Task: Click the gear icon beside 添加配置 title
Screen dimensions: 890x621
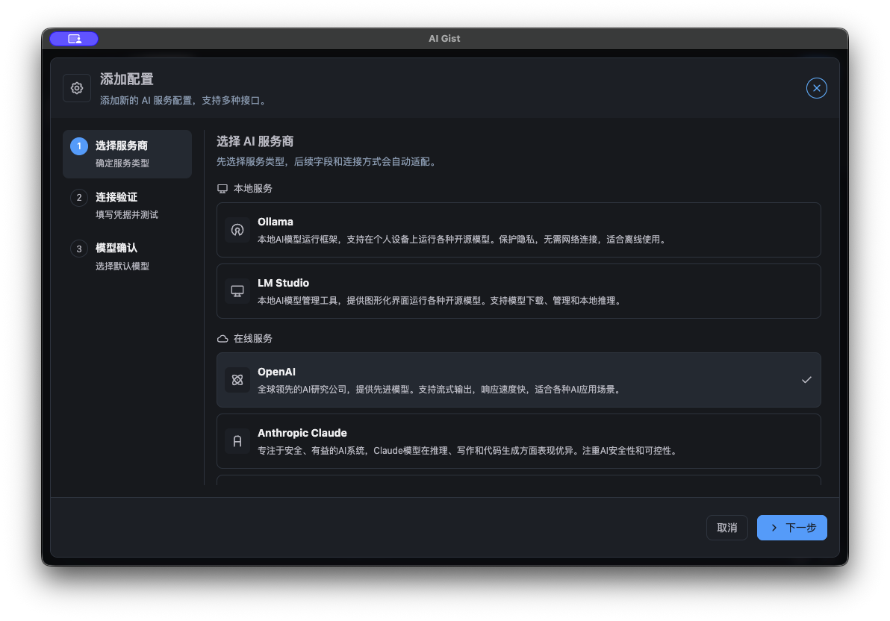Action: pos(77,88)
